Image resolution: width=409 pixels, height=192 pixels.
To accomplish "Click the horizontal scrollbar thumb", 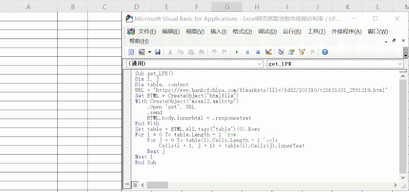I will (x=157, y=185).
